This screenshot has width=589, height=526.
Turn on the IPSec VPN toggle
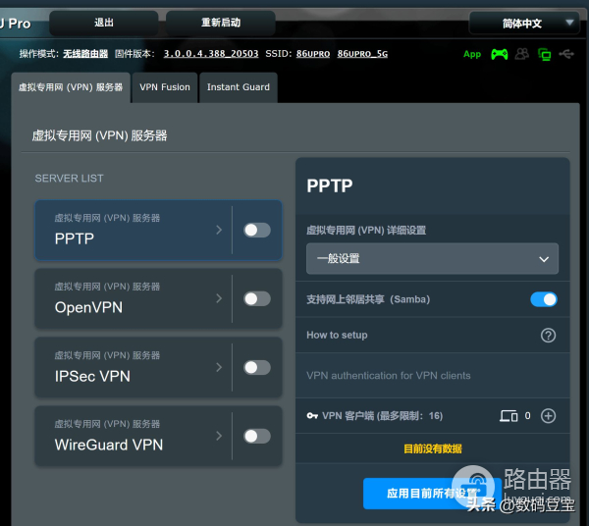(257, 368)
